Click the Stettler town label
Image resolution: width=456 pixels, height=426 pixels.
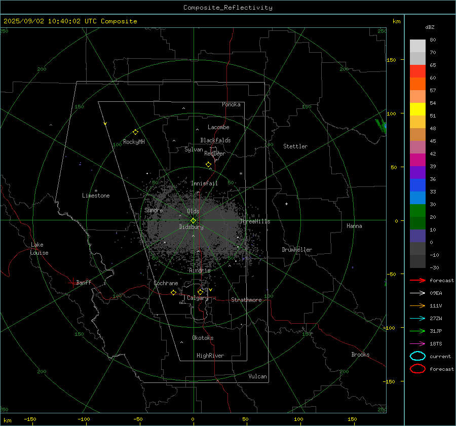point(295,146)
